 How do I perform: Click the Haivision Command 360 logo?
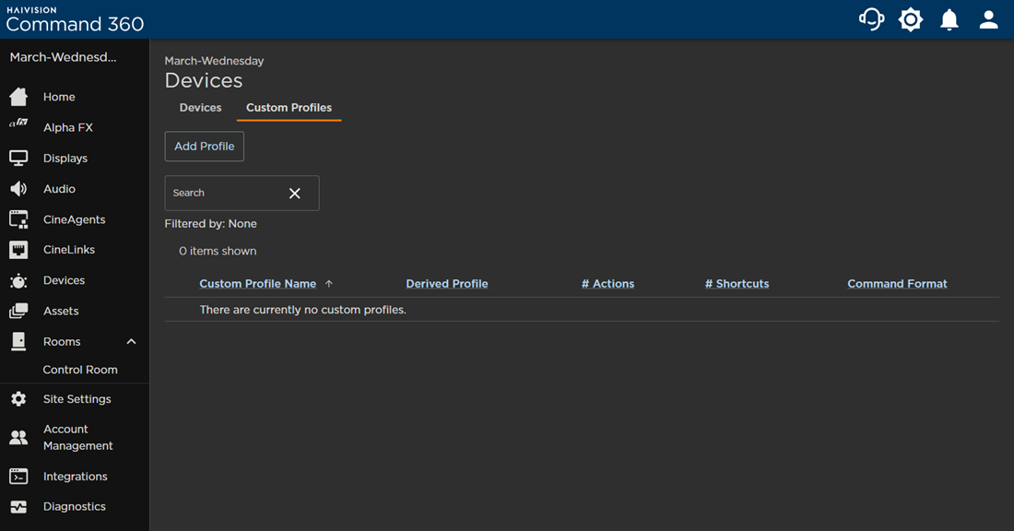point(75,19)
